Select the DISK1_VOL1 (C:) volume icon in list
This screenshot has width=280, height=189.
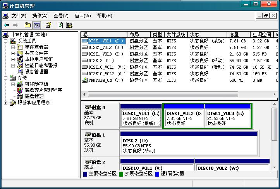pos(85,40)
